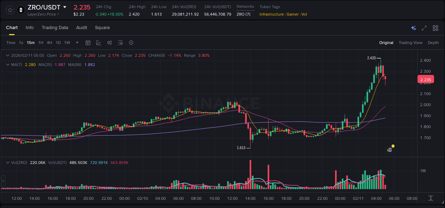The image size is (445, 208).
Task: Open the calendar date-range picker on chart toolbar
Action: [x=88, y=43]
